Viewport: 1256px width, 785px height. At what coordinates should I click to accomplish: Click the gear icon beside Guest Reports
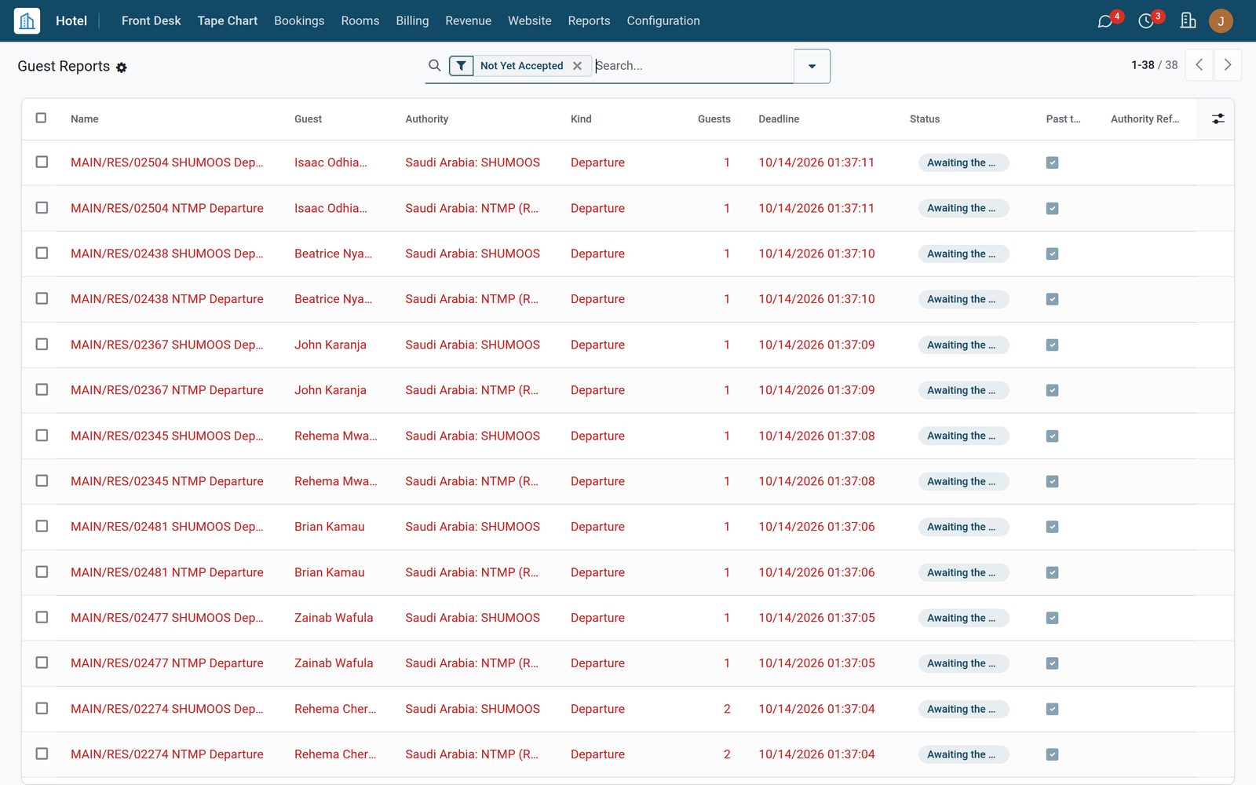[122, 68]
